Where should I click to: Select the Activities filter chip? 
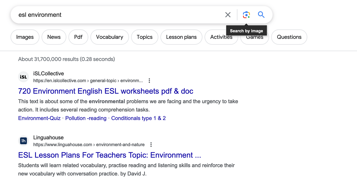(x=221, y=37)
